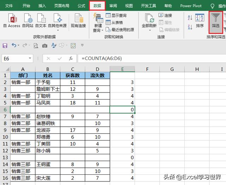Open the 审阅 Review tab

113,6
